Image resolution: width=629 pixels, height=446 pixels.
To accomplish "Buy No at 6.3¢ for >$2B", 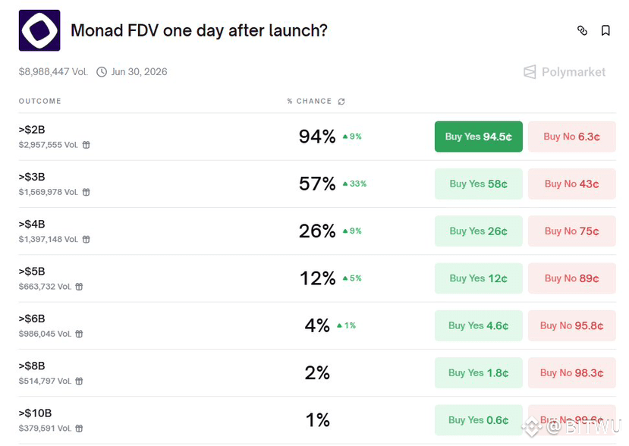I will click(571, 137).
